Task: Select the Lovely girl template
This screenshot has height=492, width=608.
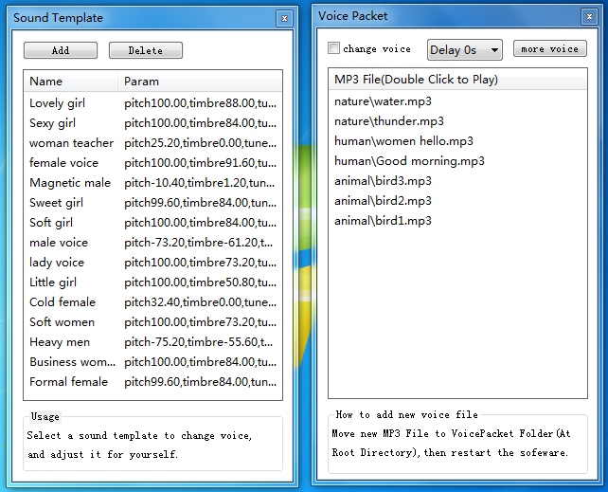Action: click(x=152, y=103)
